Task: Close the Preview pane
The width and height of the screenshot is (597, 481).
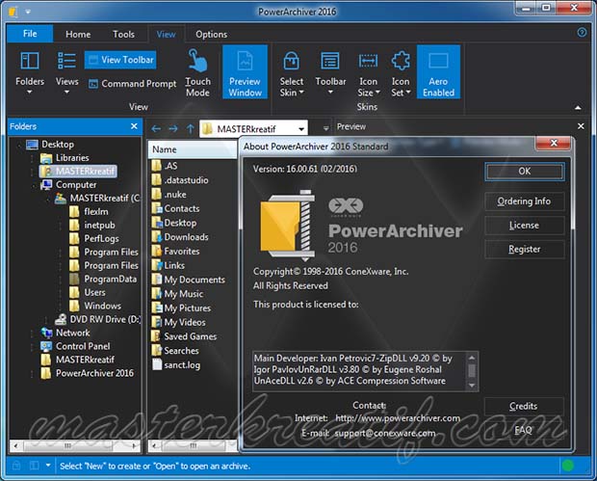Action: [x=581, y=126]
